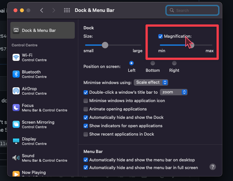
Task: Disable the Magnification checkbox
Action: point(160,36)
